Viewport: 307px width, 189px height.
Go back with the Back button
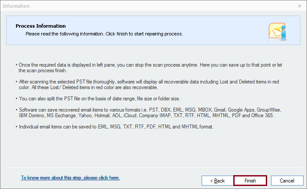pos(218,180)
